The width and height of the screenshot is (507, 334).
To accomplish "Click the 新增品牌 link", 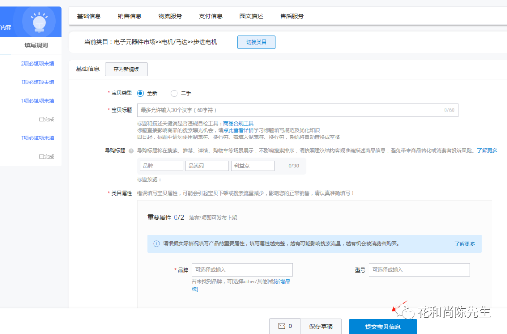I will [x=282, y=281].
